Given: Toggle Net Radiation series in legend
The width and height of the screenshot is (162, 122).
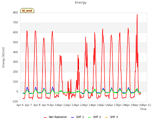Looking at the screenshot, I should coord(55,117).
